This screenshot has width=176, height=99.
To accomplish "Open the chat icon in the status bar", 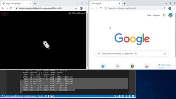I will point(126,96).
